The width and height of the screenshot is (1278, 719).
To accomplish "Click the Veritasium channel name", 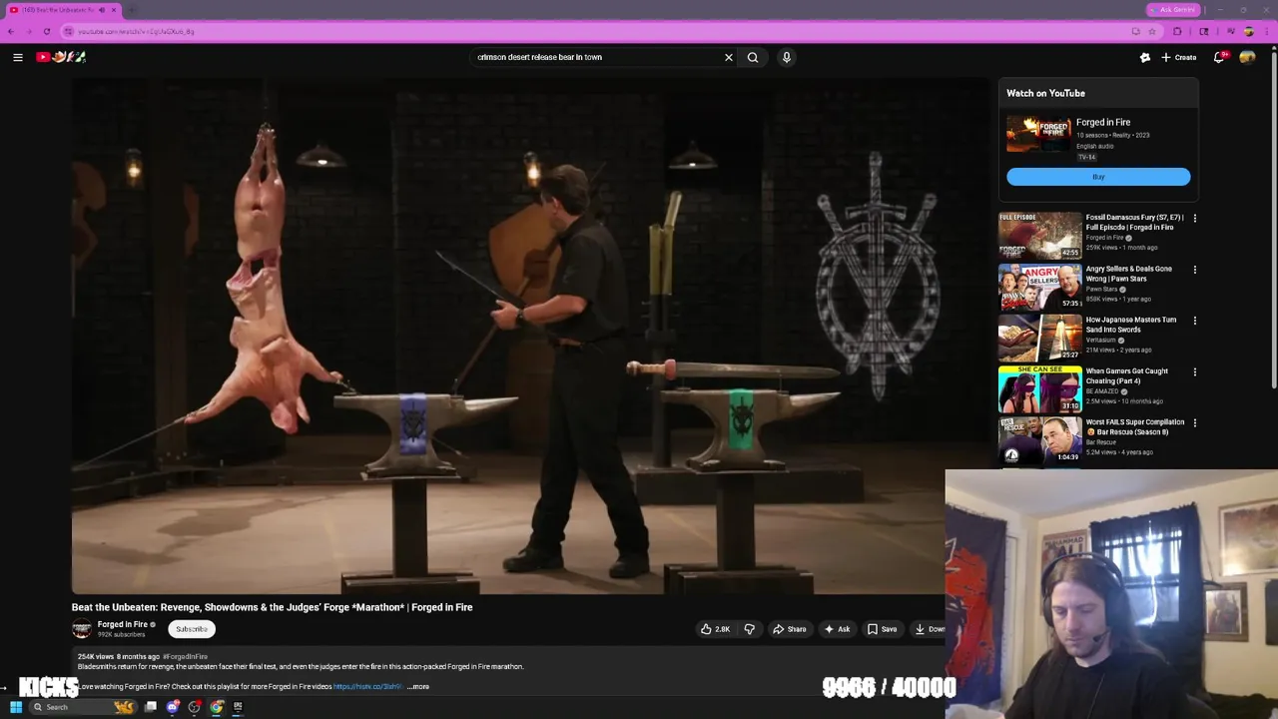I will [1102, 340].
